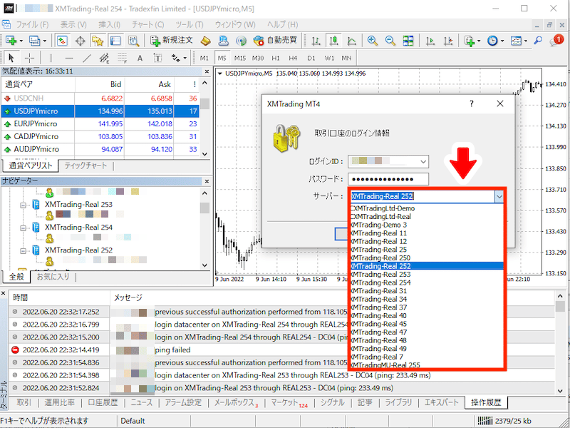Collapse the サーバー dropdown arrow
This screenshot has height=428, width=570.
click(499, 197)
